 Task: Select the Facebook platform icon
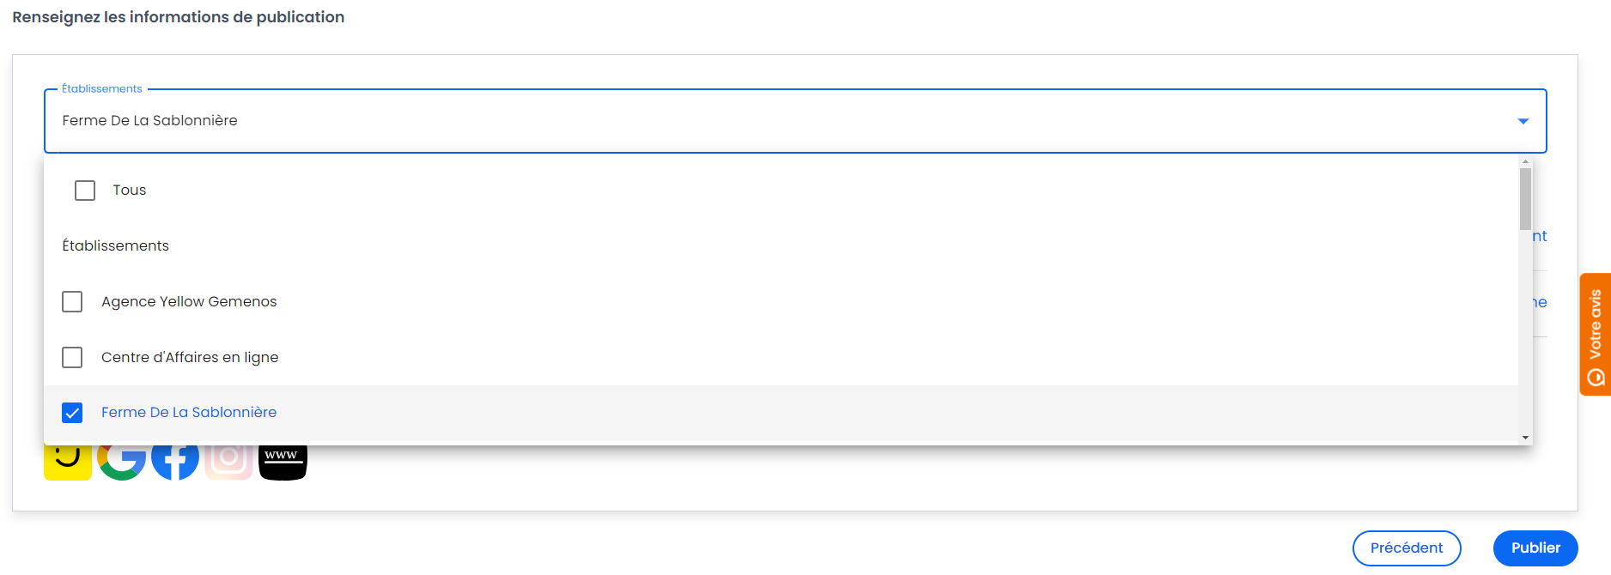[x=175, y=463]
